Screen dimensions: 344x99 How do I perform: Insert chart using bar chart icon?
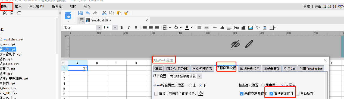point(243,28)
